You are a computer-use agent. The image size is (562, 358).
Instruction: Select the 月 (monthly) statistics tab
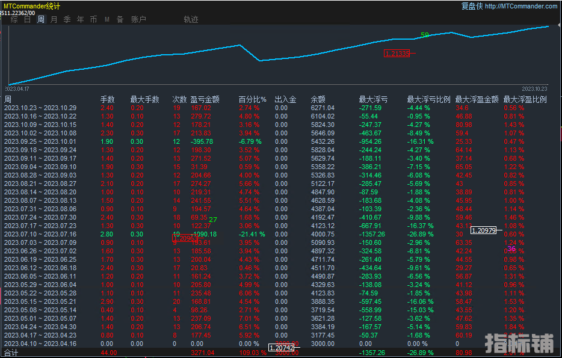point(54,19)
